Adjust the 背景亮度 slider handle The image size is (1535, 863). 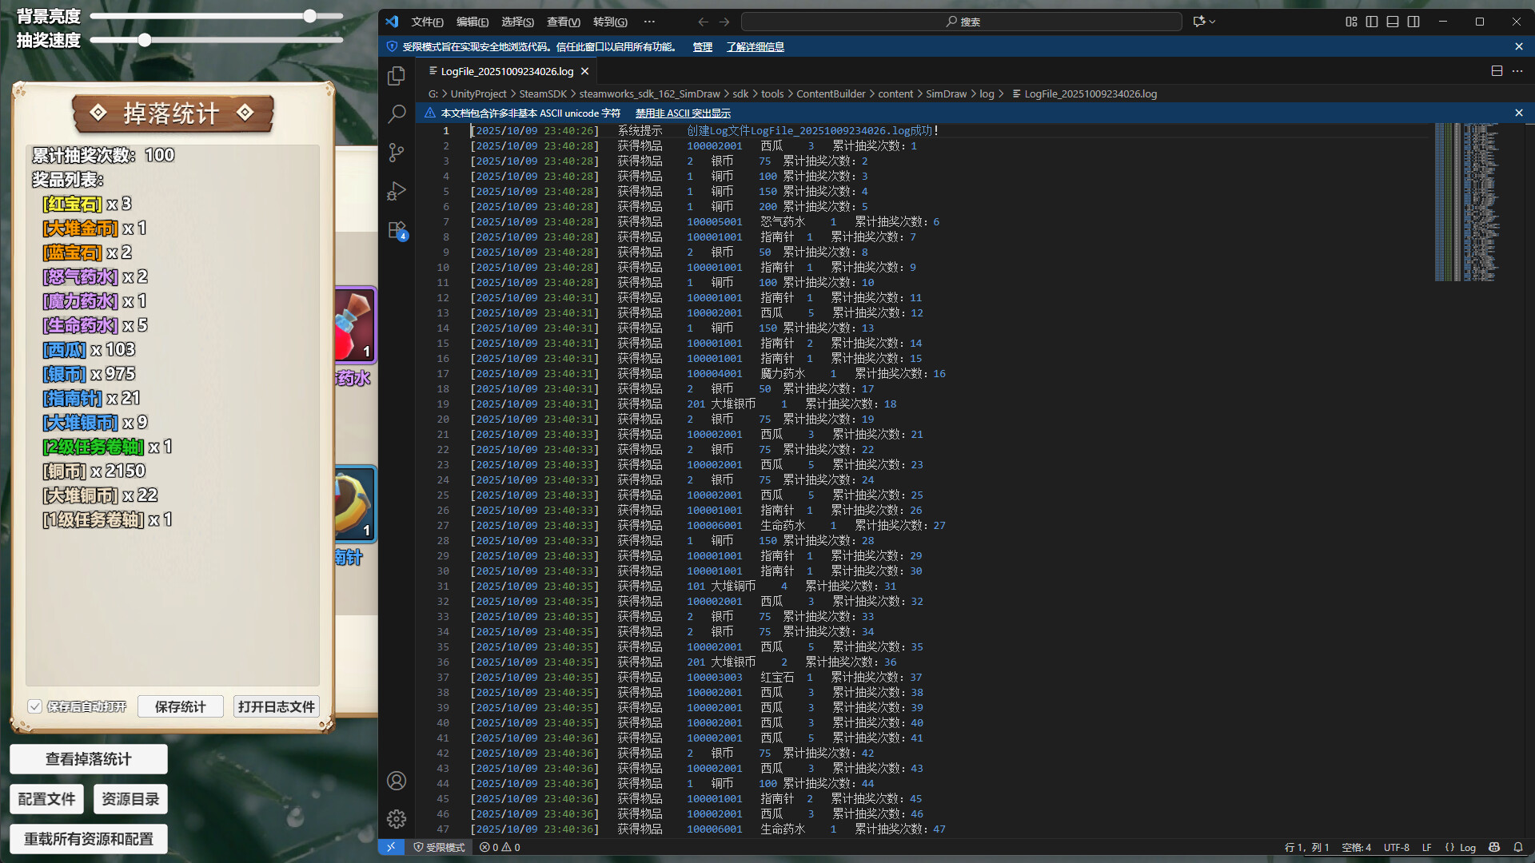click(x=309, y=14)
